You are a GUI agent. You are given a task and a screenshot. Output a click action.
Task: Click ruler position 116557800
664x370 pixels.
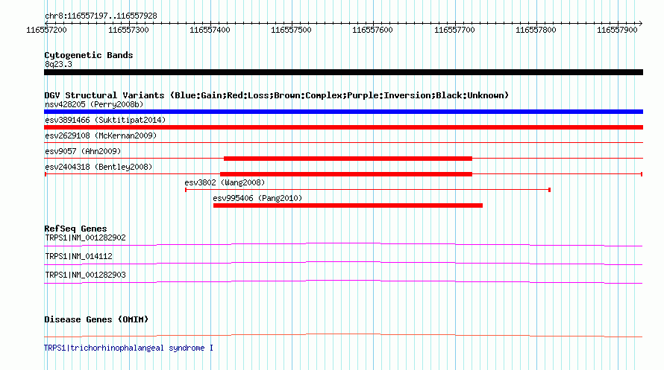pyautogui.click(x=536, y=30)
